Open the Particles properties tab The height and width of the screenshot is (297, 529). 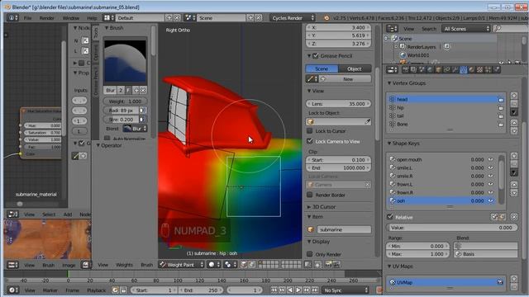pyautogui.click(x=488, y=69)
